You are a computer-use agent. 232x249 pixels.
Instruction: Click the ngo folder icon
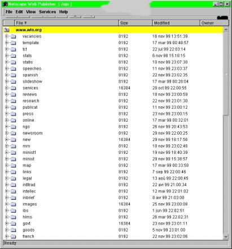[14, 127]
